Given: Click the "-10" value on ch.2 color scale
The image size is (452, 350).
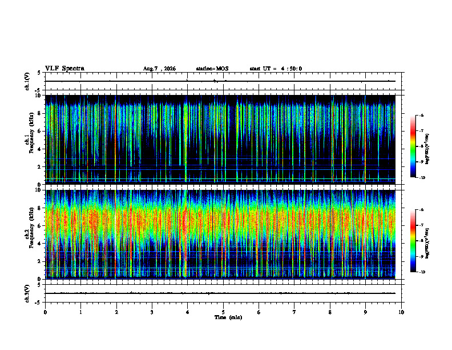Looking at the screenshot, I should 422,272.
